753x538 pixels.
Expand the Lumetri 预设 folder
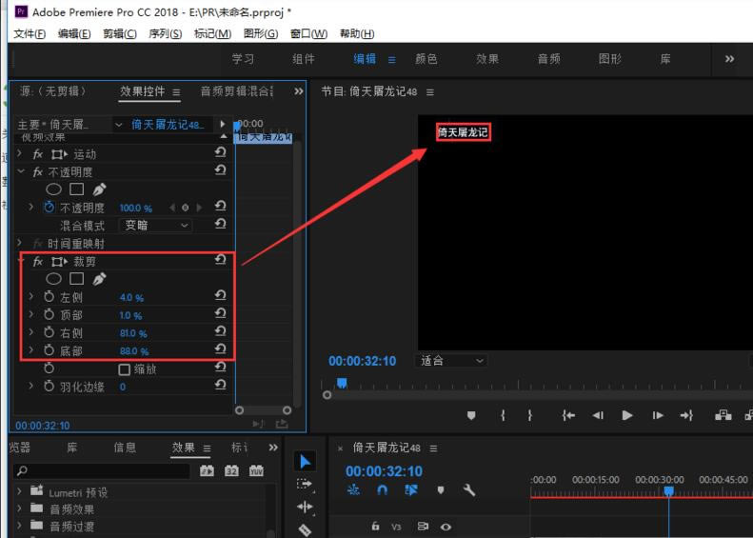coord(21,492)
